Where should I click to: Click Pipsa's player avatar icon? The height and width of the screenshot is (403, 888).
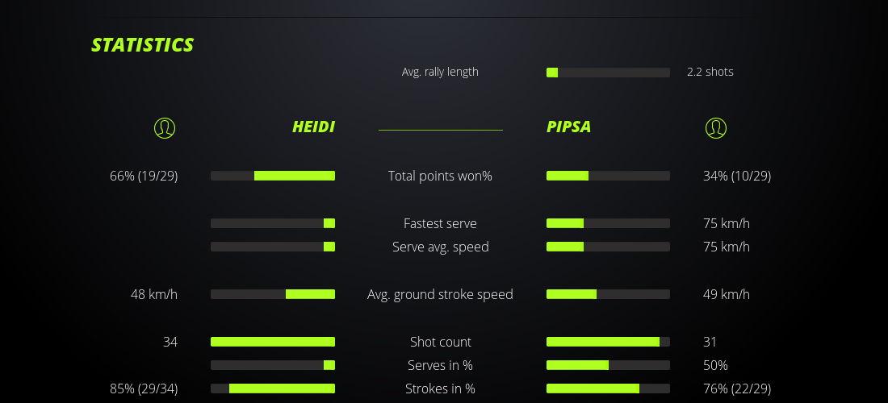tap(715, 127)
